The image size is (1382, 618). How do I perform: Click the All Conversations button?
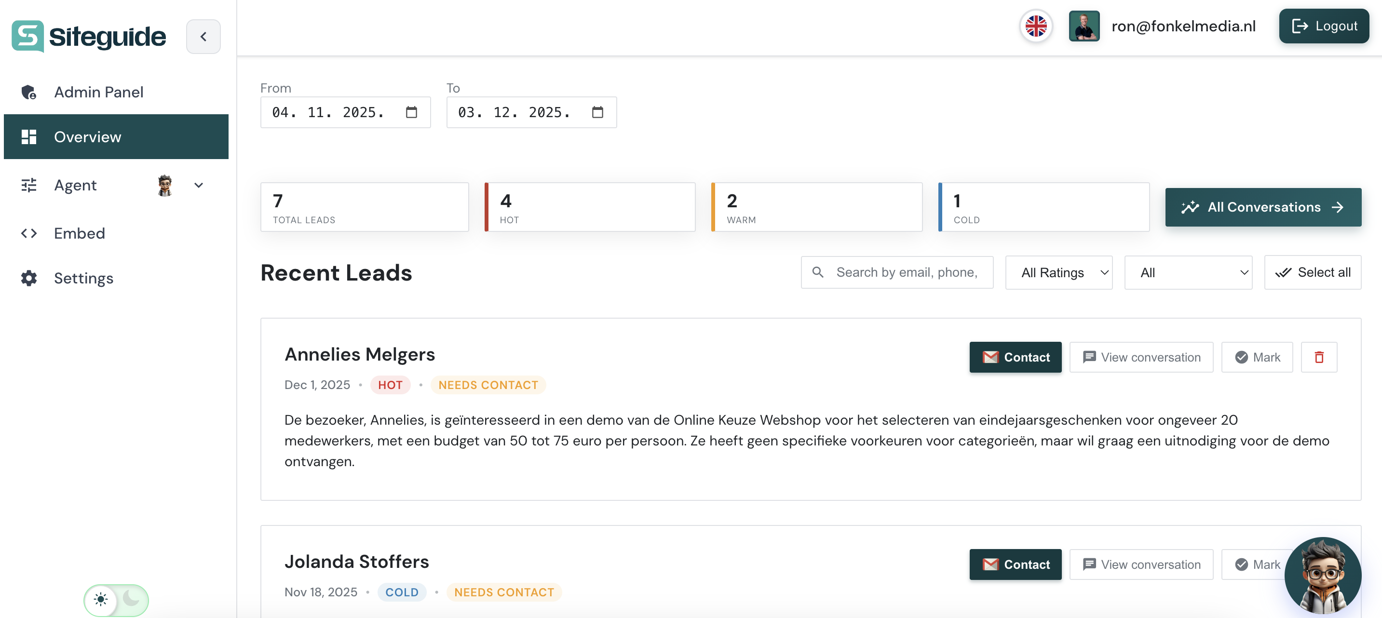tap(1263, 207)
